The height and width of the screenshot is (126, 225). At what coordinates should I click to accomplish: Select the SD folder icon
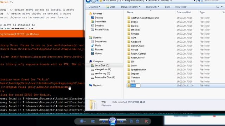pyautogui.click(x=129, y=62)
